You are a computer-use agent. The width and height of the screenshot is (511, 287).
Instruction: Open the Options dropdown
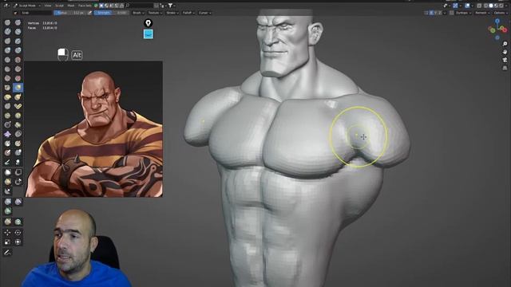click(x=501, y=13)
